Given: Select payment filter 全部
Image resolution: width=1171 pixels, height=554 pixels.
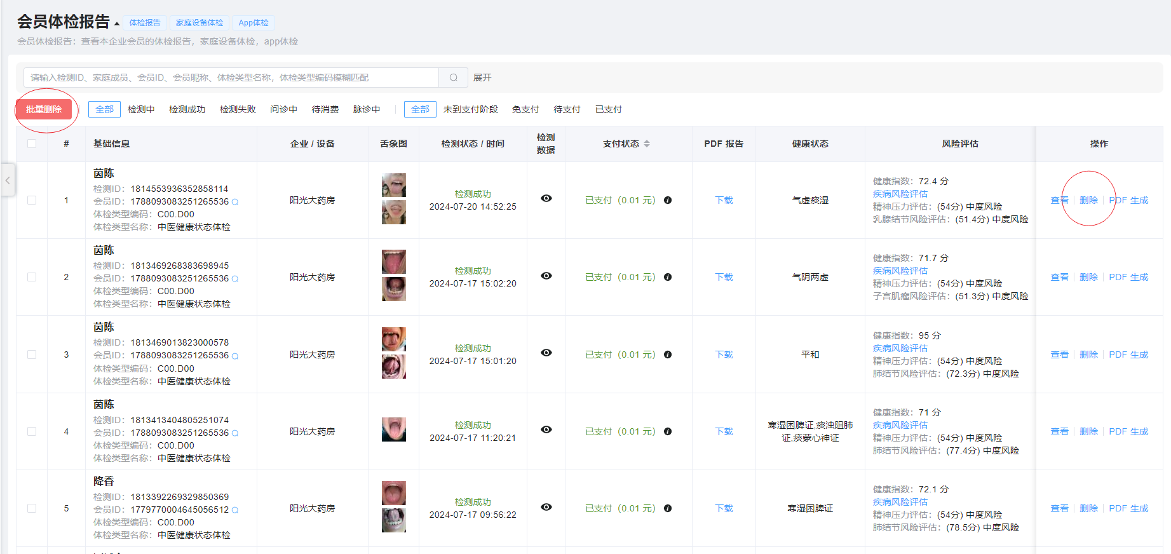Looking at the screenshot, I should point(420,109).
